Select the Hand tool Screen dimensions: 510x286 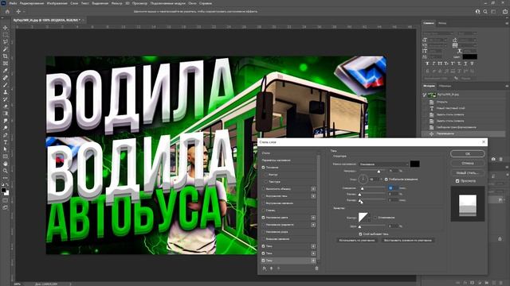coord(6,164)
